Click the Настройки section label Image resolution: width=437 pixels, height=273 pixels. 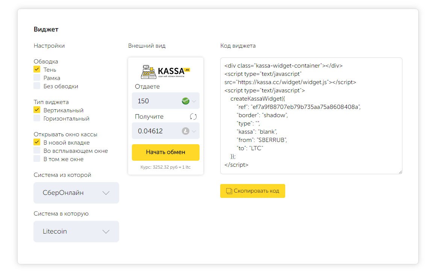49,46
